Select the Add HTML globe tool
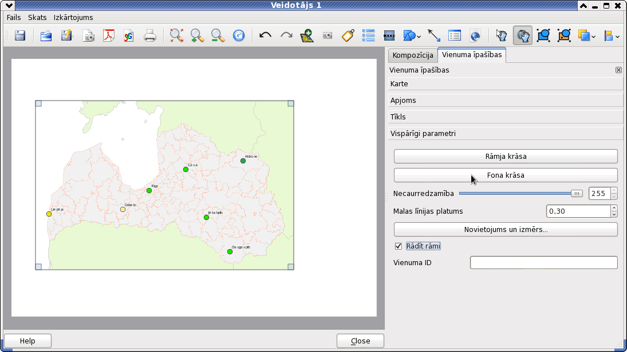Viewport: 627px width, 352px height. click(x=475, y=36)
